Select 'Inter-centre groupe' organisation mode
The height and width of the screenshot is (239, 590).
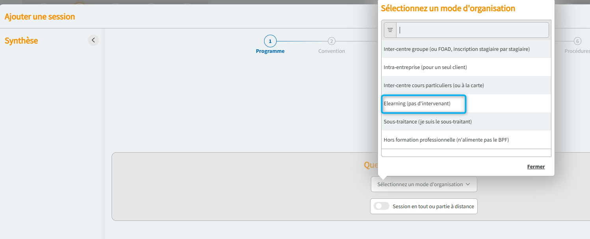(x=456, y=49)
